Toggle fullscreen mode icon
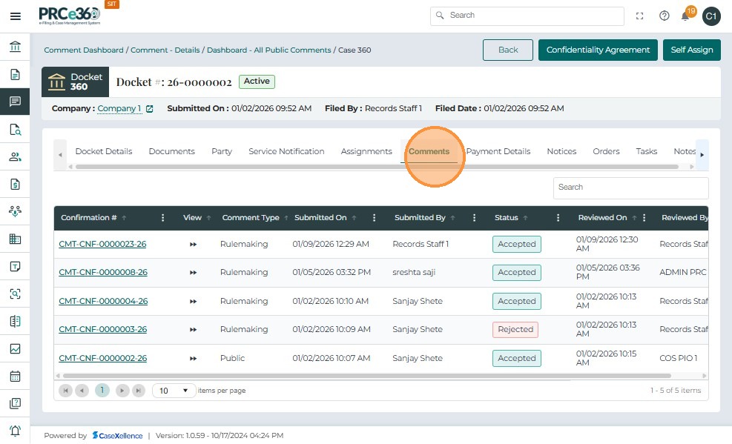The width and height of the screenshot is (732, 444). (640, 16)
